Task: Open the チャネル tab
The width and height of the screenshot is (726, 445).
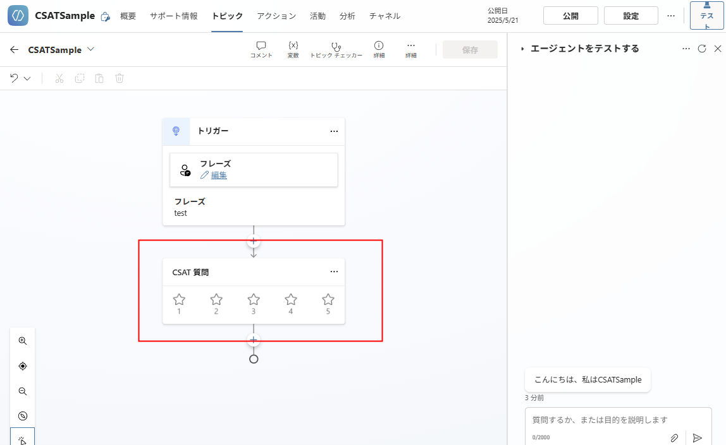Action: [x=384, y=16]
